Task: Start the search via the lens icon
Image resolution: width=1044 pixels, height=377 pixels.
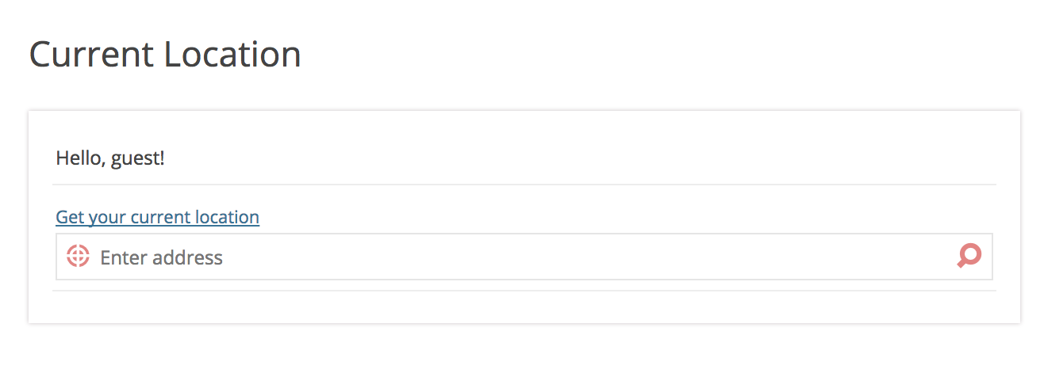Action: pos(969,256)
